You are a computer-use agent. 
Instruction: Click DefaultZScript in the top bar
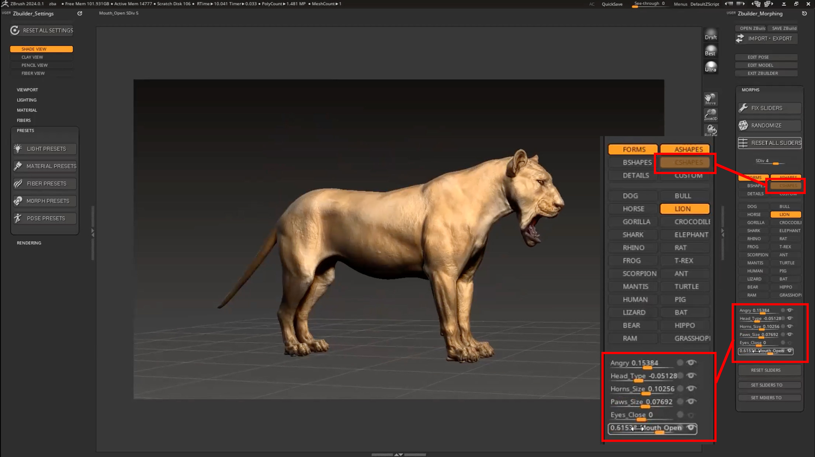pos(705,4)
